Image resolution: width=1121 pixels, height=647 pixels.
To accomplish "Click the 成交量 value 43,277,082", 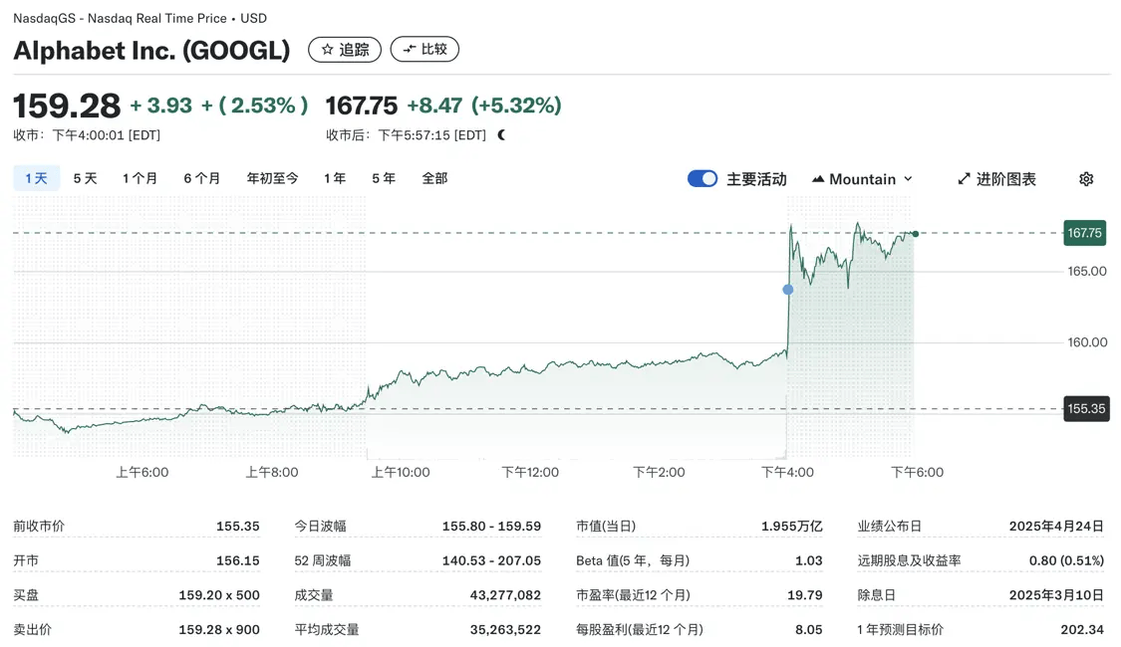I will (x=505, y=595).
